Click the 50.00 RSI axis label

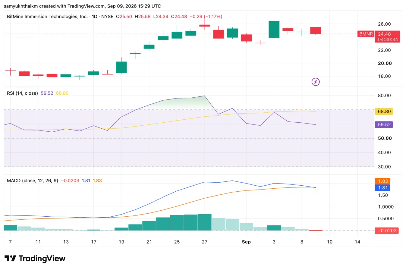point(385,138)
